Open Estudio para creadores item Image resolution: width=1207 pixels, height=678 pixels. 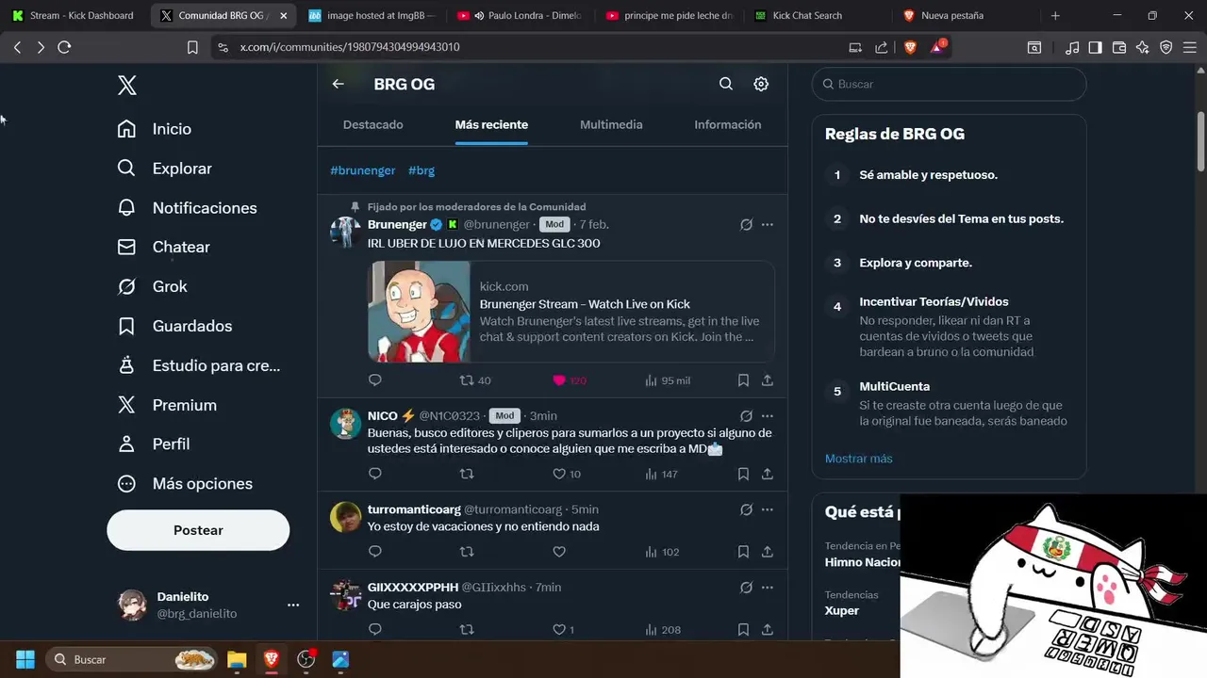pos(198,365)
